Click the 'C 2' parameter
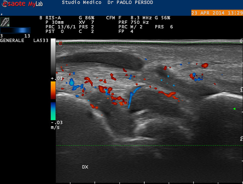Screen dimensions: 243x184 click(87, 31)
